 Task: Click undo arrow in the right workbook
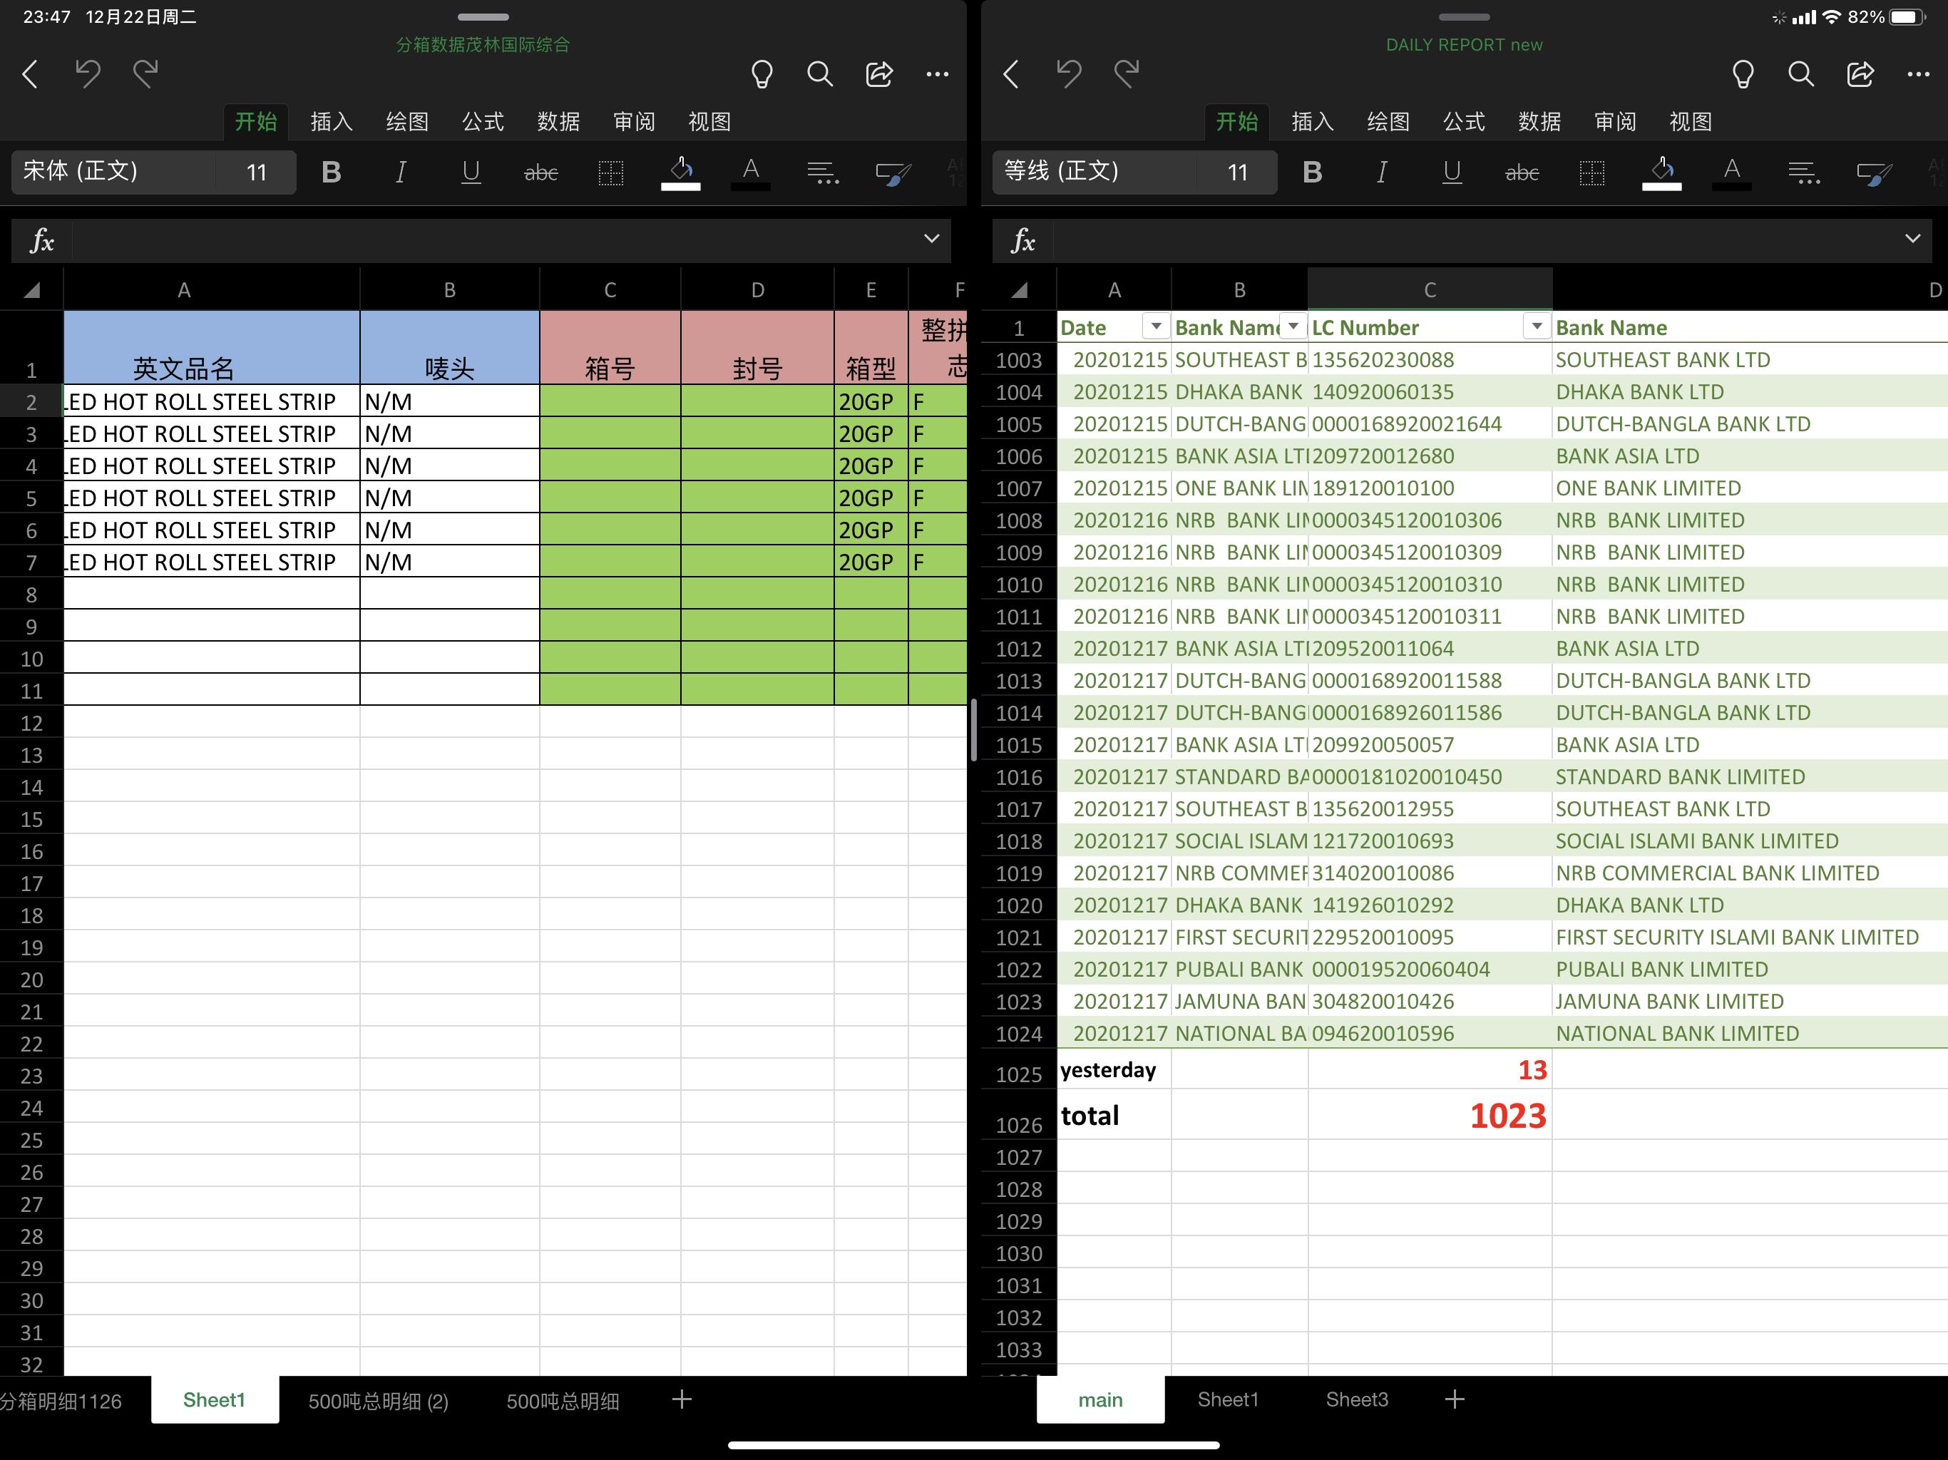(x=1068, y=74)
